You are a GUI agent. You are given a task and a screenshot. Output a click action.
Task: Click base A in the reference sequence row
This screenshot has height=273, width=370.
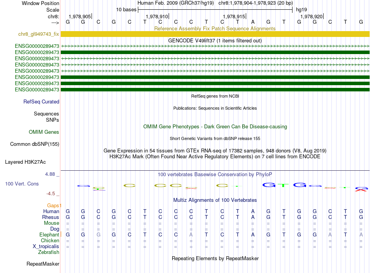(x=253, y=22)
